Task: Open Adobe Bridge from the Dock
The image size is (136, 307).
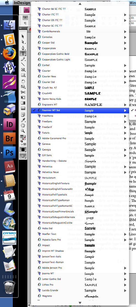Action: [x=9, y=139]
